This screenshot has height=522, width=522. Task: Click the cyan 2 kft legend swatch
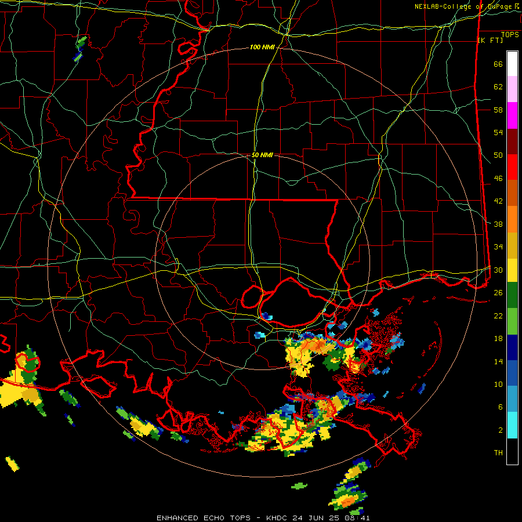(512, 425)
